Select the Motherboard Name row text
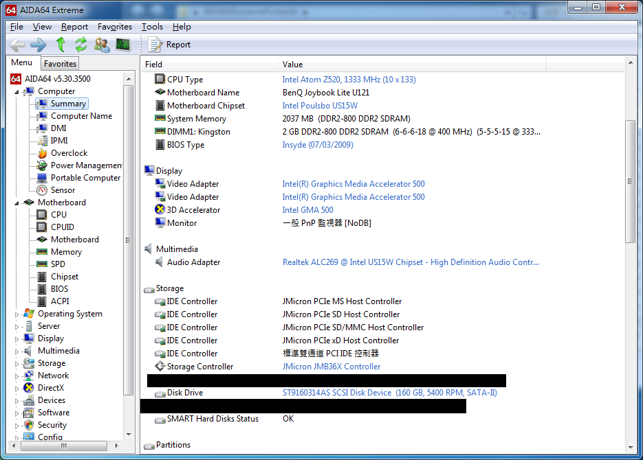Screen dimensions: 643x460 203,93
